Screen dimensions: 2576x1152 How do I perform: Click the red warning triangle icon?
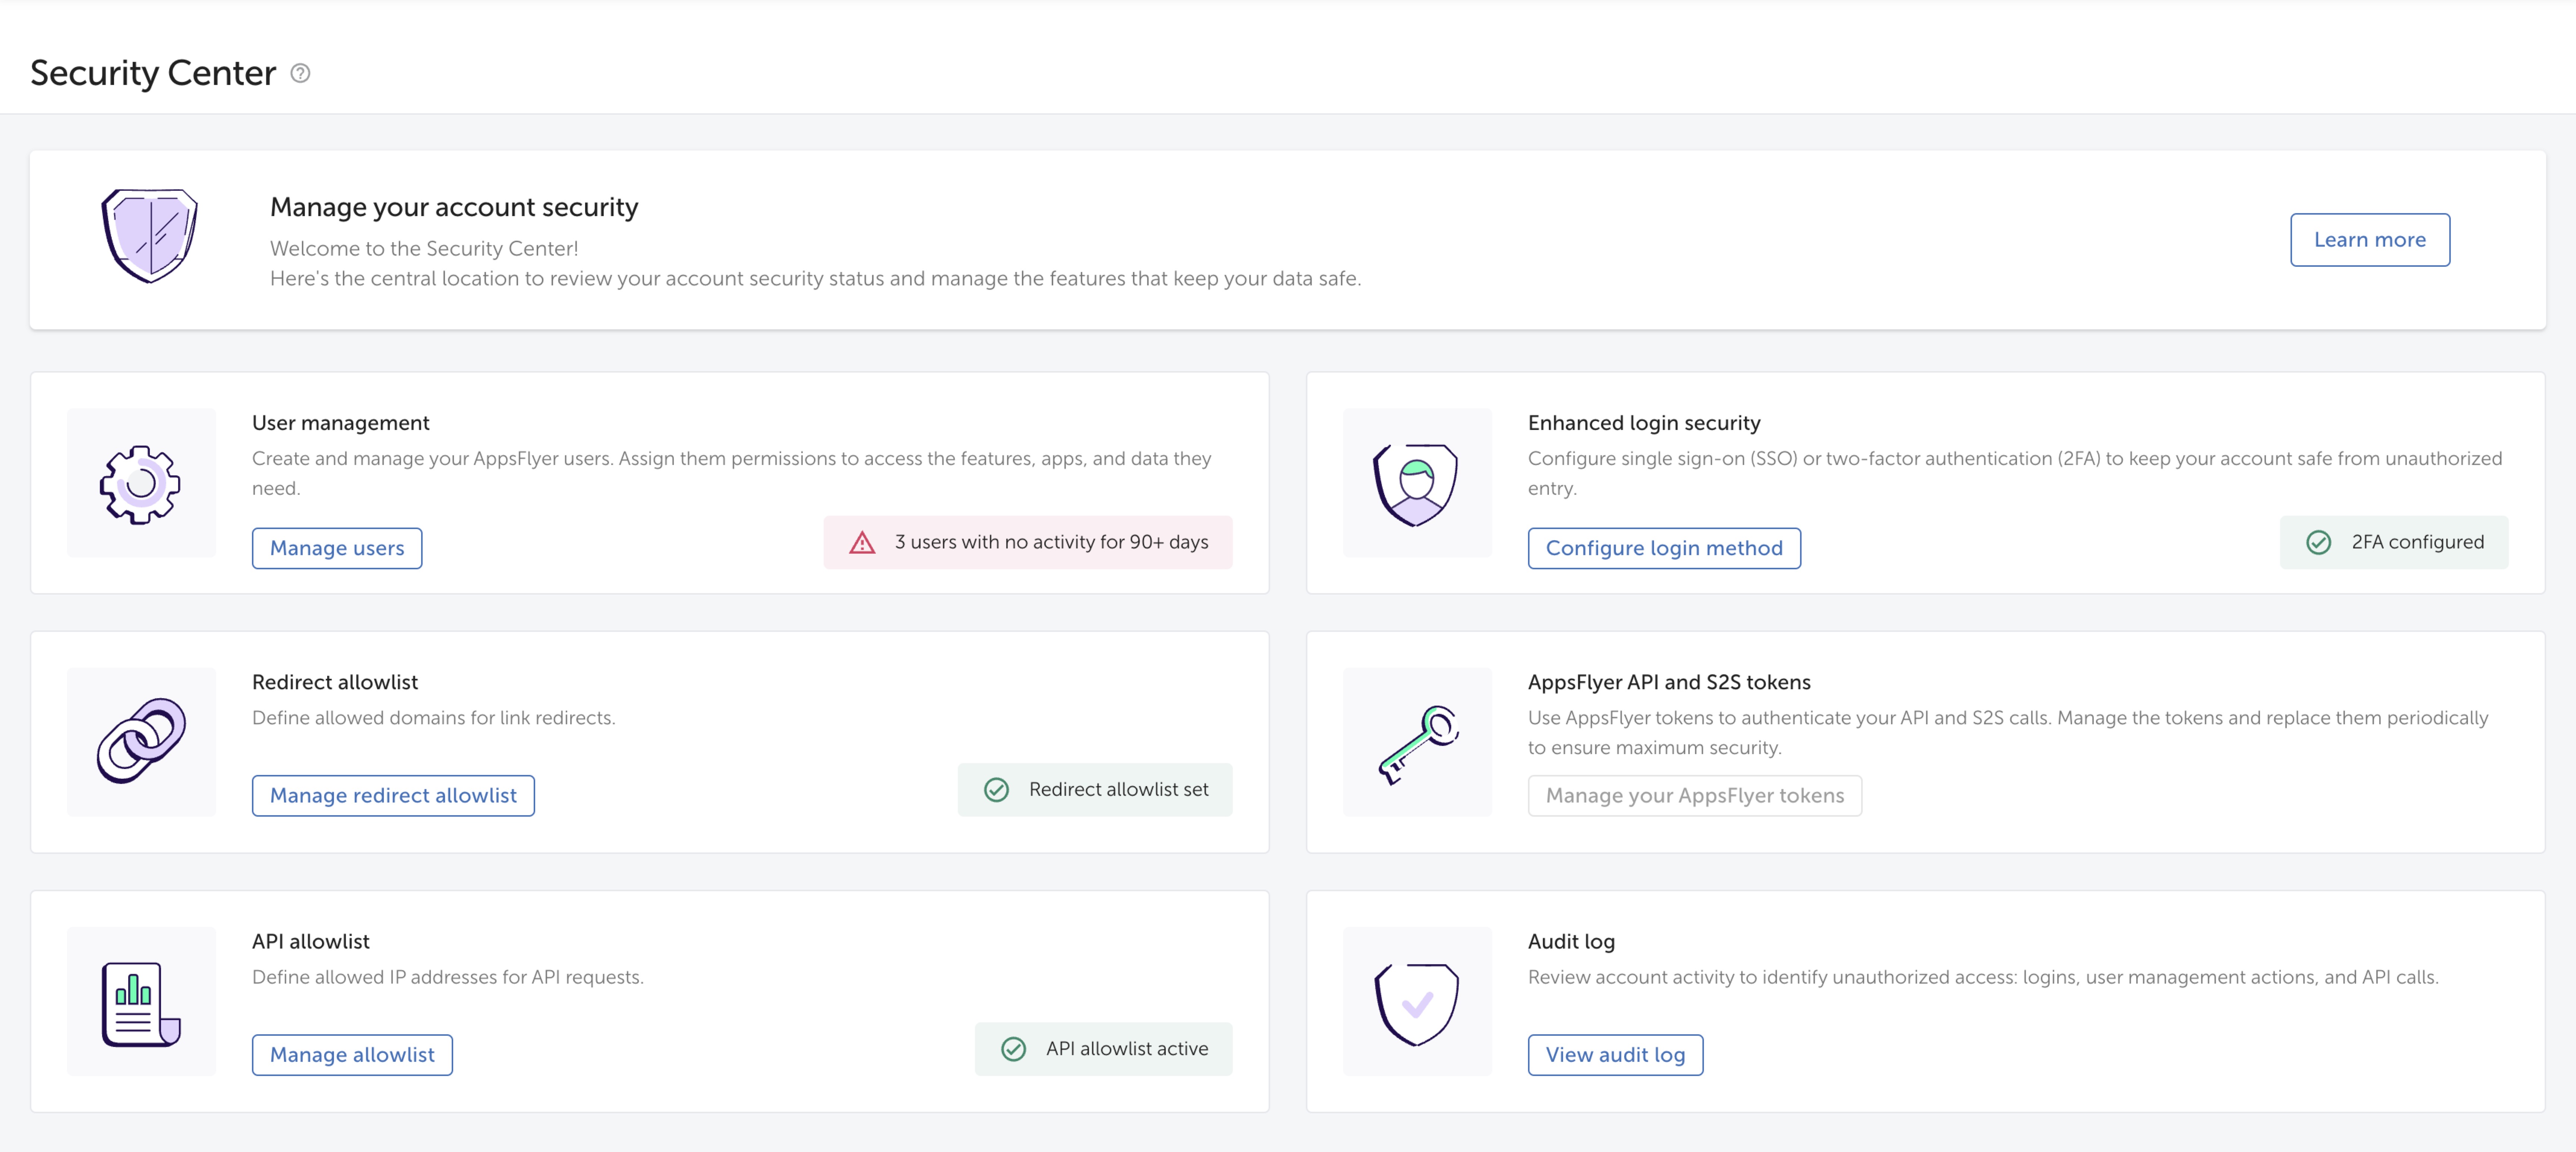(862, 543)
